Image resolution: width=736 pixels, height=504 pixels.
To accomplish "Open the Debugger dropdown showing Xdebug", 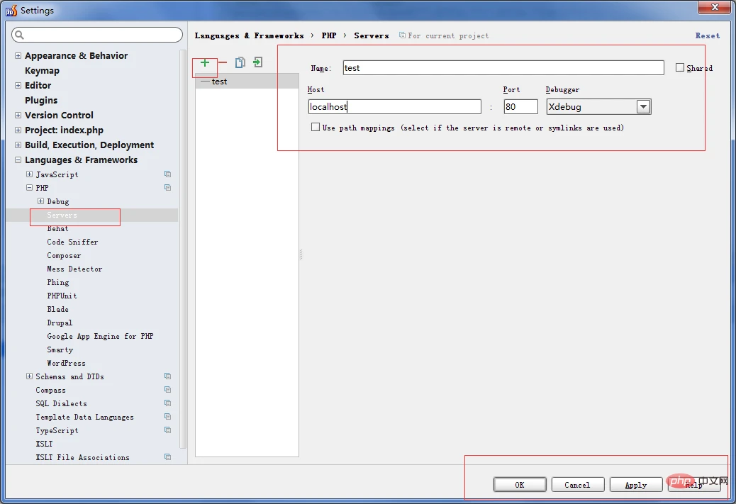I will click(643, 106).
